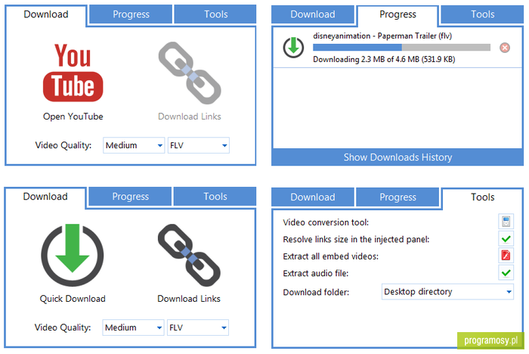This screenshot has width=529, height=354.
Task: Click 'disneyanimation - Paperman Trailer (flv)' title
Action: pyautogui.click(x=382, y=36)
